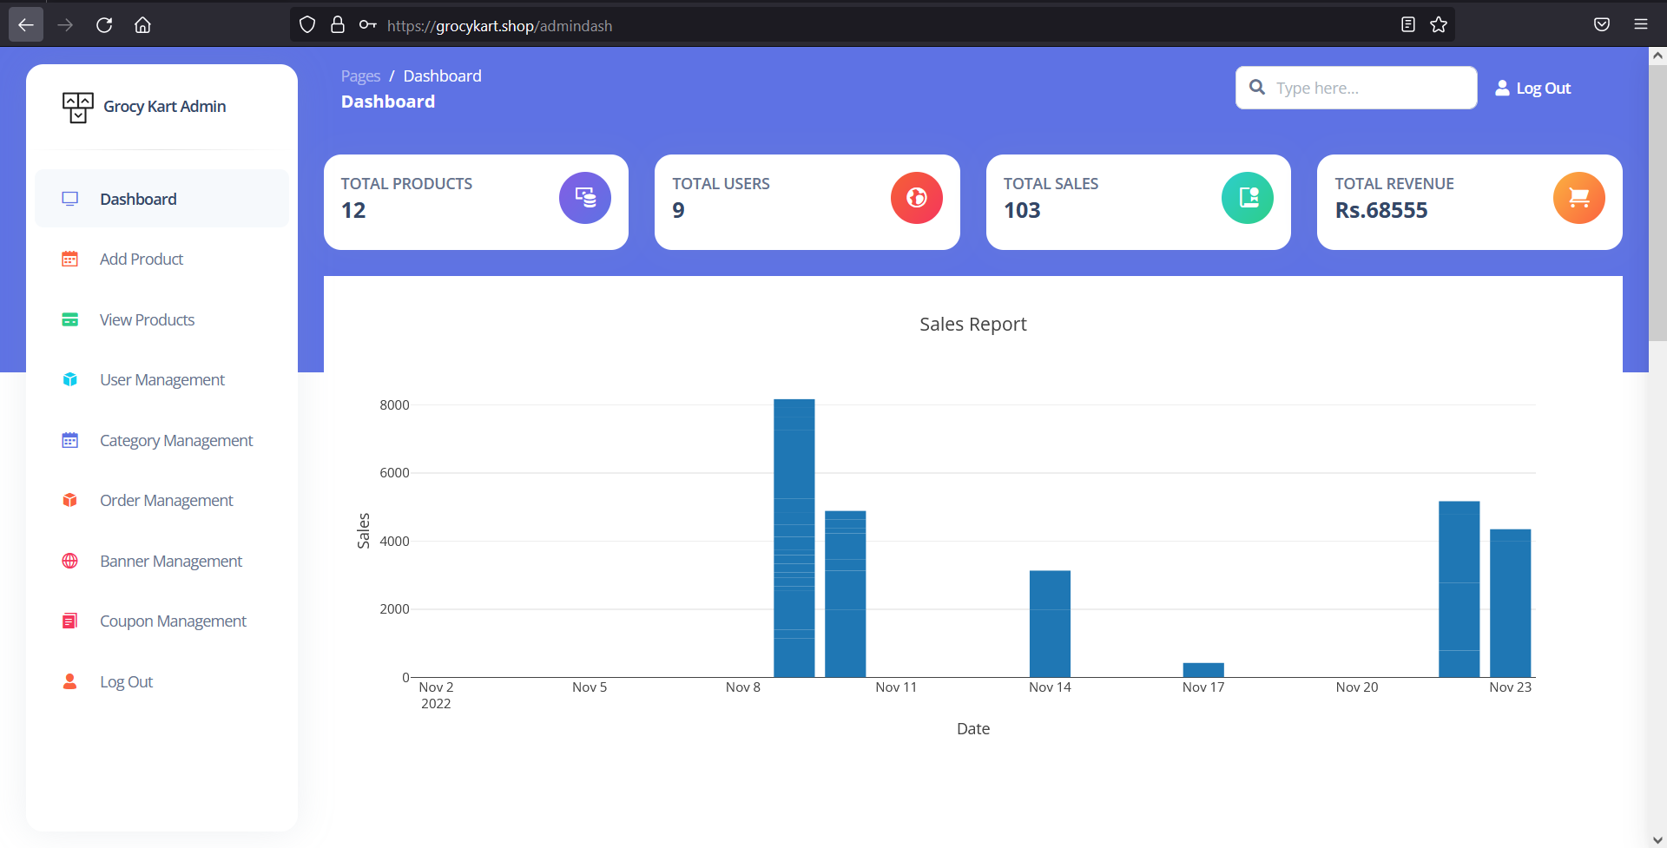
Task: Click the vertical scrollbar down arrow
Action: (1657, 838)
